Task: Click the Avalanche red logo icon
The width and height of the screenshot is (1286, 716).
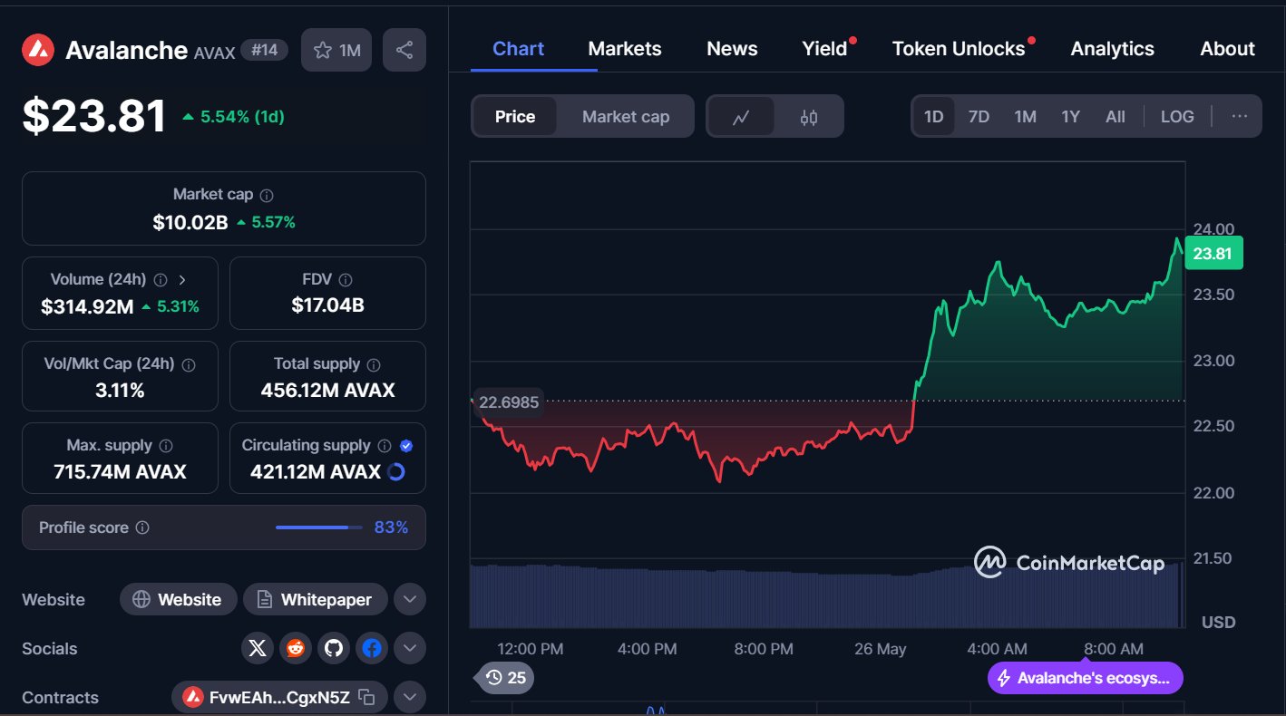Action: click(x=38, y=50)
